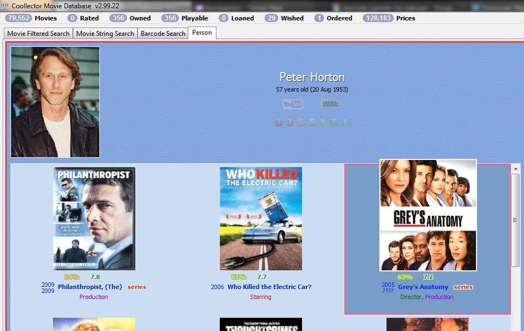Rate person with the red angry face
Screen dimensions: 524x331
(279, 122)
